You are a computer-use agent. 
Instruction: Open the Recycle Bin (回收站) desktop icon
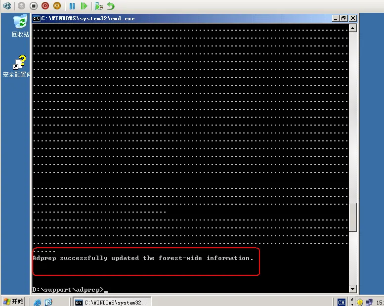click(20, 26)
